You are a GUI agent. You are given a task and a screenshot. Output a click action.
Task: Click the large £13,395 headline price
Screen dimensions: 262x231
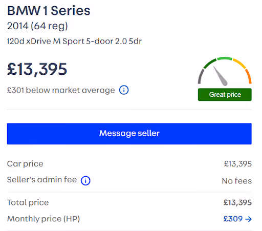(37, 69)
